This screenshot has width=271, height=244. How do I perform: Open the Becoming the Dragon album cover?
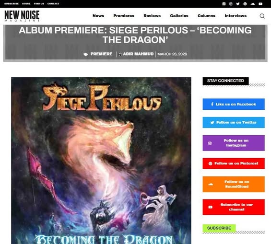coord(101,161)
